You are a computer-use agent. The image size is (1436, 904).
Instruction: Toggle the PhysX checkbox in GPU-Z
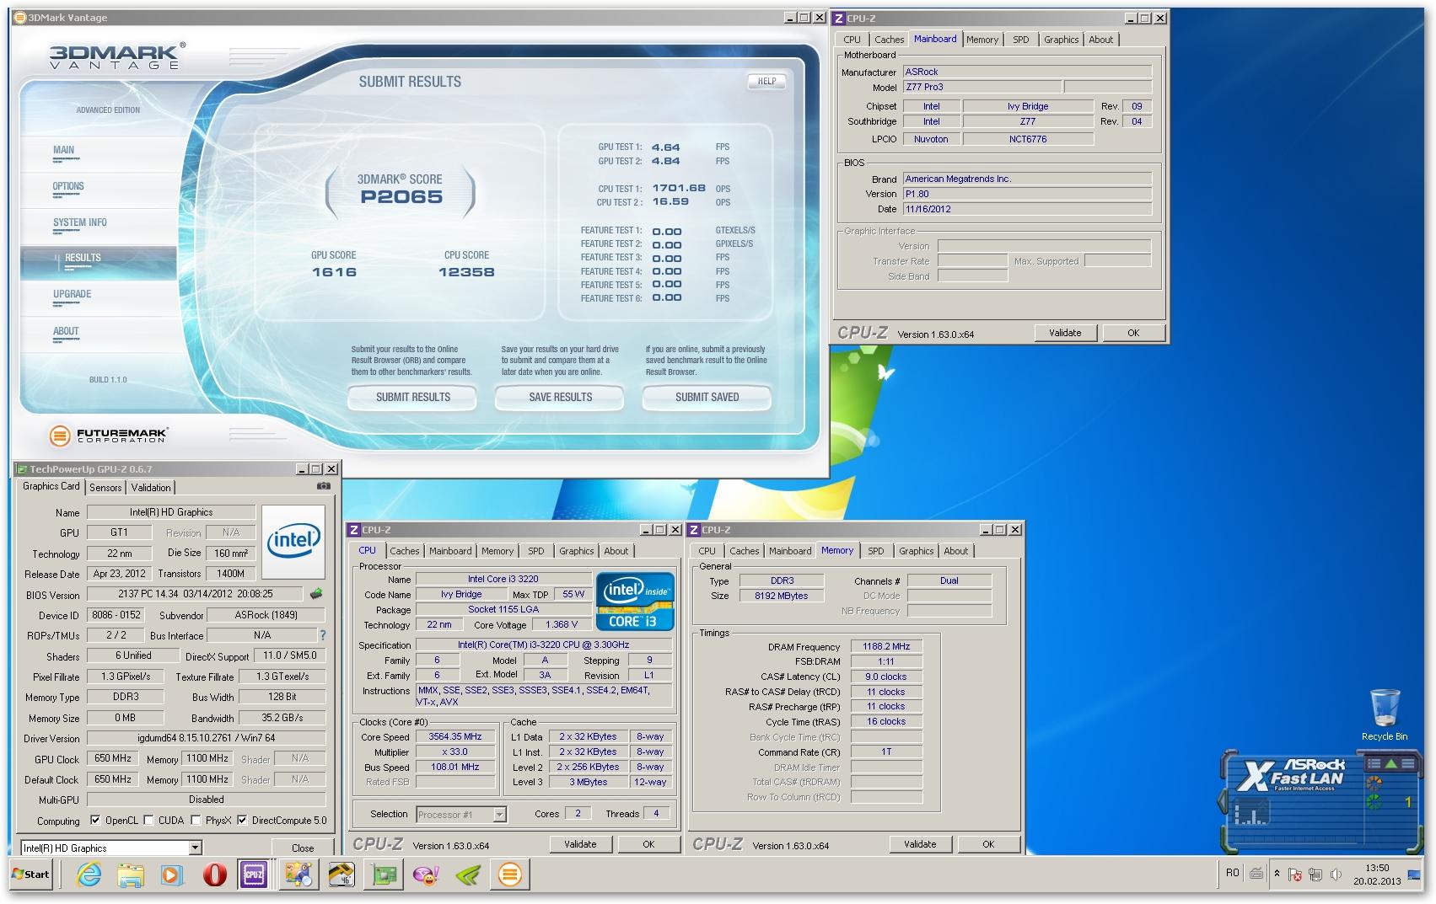click(x=196, y=820)
